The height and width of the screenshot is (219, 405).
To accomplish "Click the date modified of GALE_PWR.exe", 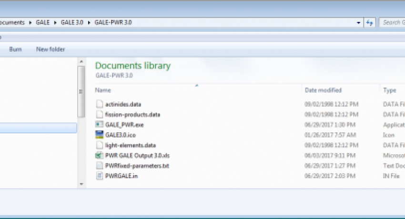I will tap(330, 125).
